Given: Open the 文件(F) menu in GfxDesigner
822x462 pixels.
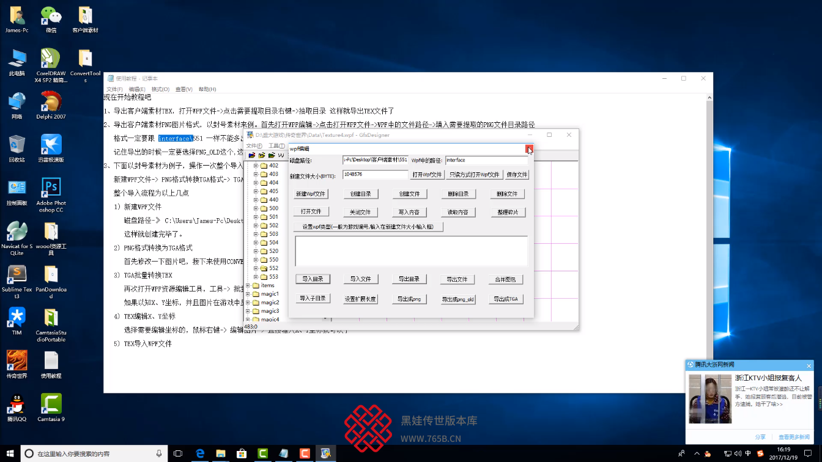Looking at the screenshot, I should [x=254, y=145].
